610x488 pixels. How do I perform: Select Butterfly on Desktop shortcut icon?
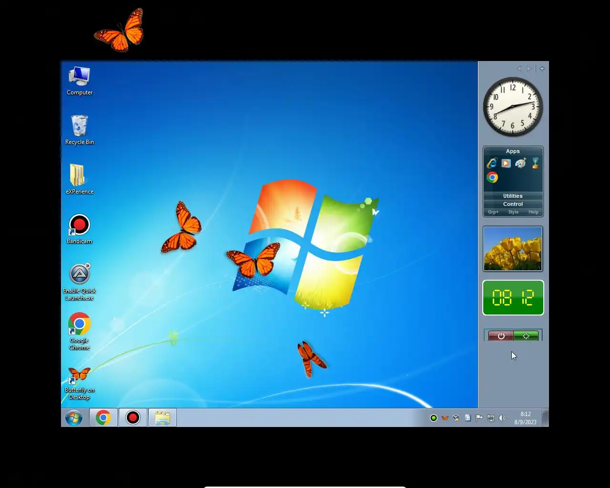coord(80,383)
